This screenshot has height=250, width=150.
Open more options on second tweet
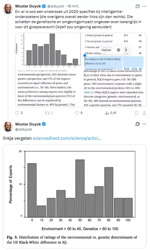pyautogui.click(x=144, y=124)
